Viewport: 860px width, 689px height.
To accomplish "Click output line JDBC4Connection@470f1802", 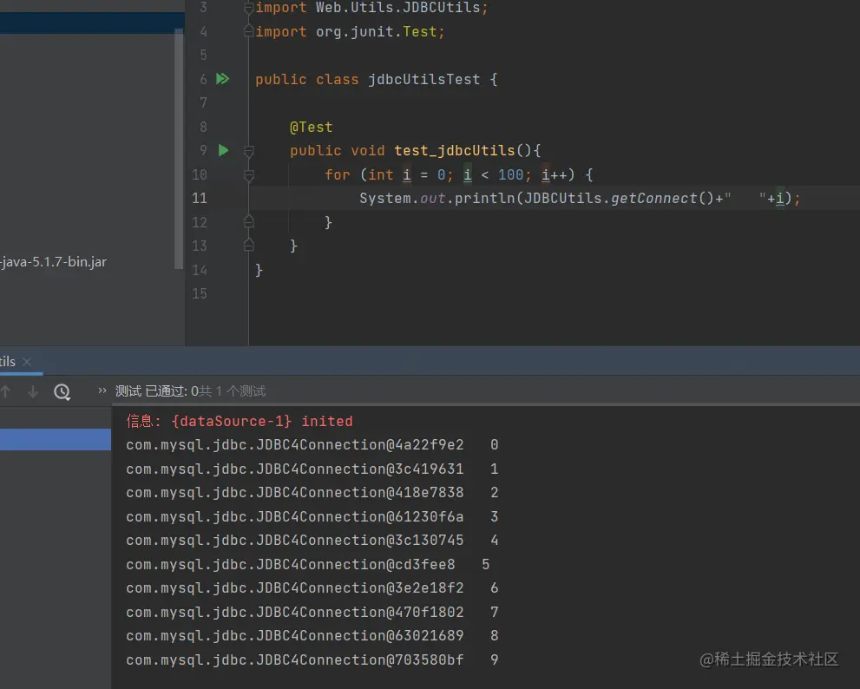I will [x=312, y=612].
